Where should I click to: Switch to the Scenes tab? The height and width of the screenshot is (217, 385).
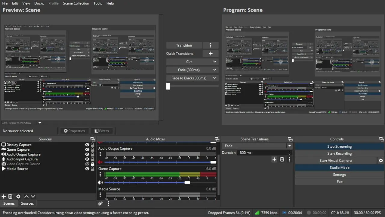[9, 203]
